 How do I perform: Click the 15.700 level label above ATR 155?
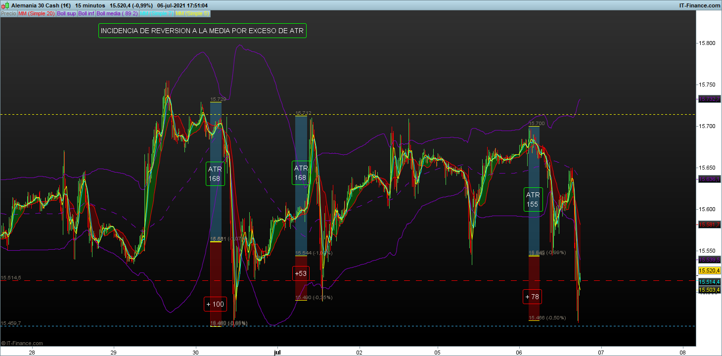(x=537, y=123)
